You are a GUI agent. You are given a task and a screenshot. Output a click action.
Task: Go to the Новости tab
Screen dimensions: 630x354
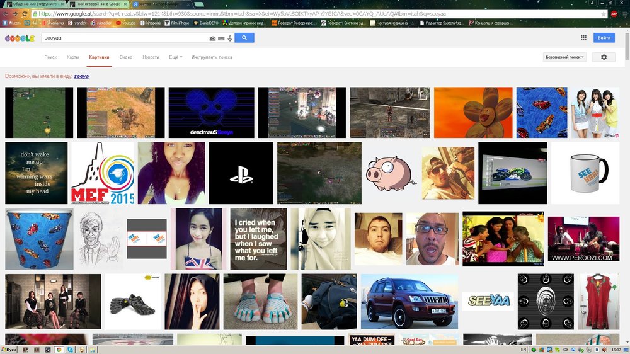[151, 57]
